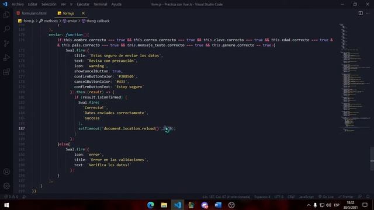
Task: Open the Explorer view in the activity bar
Action: pyautogui.click(x=6, y=15)
